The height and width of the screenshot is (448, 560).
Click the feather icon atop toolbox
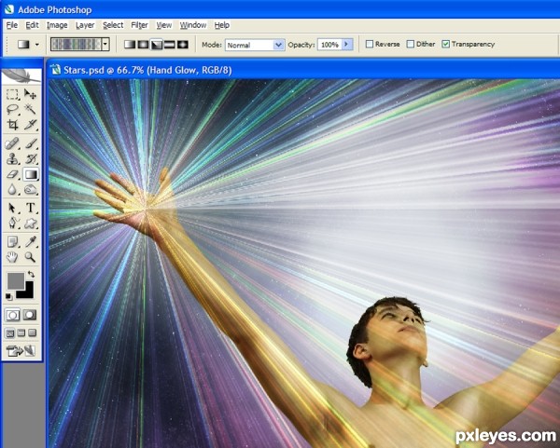pos(21,75)
